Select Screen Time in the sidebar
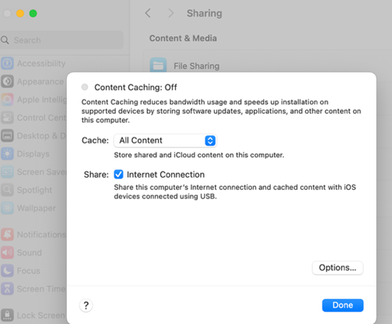The height and width of the screenshot is (324, 392). (x=33, y=289)
